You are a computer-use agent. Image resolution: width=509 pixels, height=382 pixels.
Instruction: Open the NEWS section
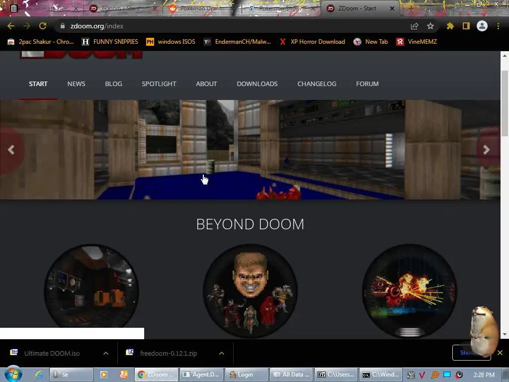tap(76, 84)
